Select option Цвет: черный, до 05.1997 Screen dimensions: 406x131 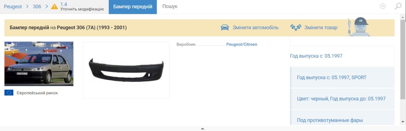[x=342, y=99]
